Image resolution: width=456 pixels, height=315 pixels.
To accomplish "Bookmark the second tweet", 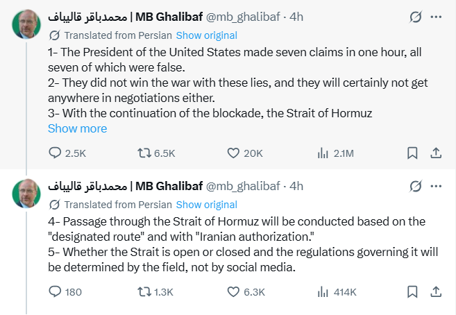I will (x=412, y=292).
